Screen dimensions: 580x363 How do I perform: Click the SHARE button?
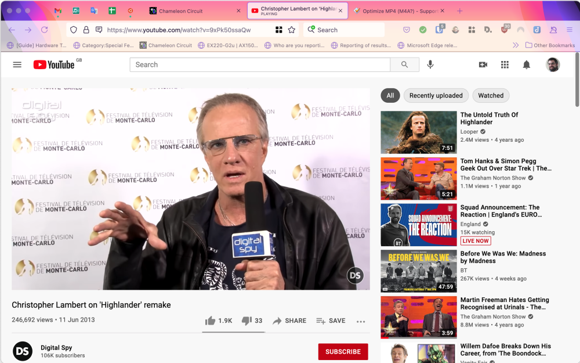[289, 321]
